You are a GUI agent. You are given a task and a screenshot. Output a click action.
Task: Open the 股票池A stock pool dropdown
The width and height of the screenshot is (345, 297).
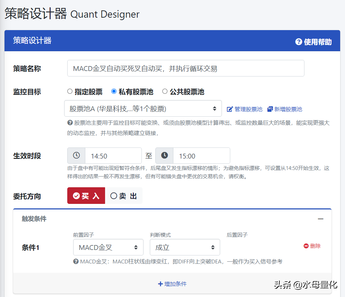(143, 109)
